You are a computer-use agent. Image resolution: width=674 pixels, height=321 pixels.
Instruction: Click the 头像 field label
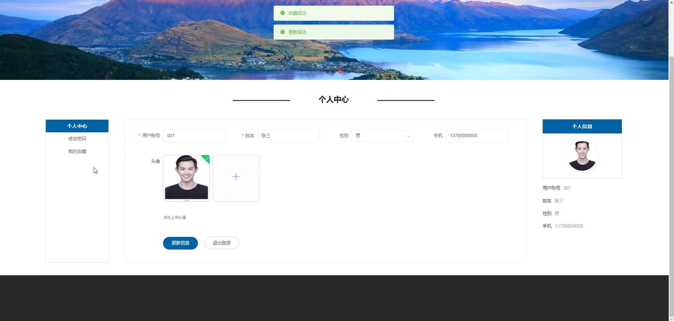coord(156,161)
